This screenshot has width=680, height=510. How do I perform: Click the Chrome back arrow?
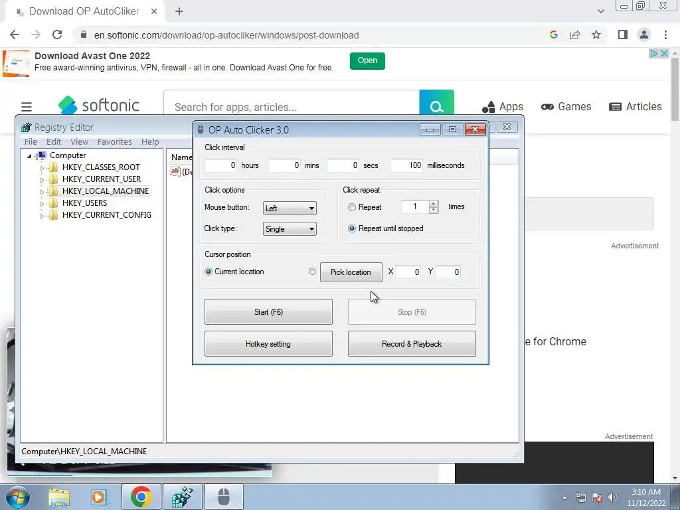click(15, 35)
